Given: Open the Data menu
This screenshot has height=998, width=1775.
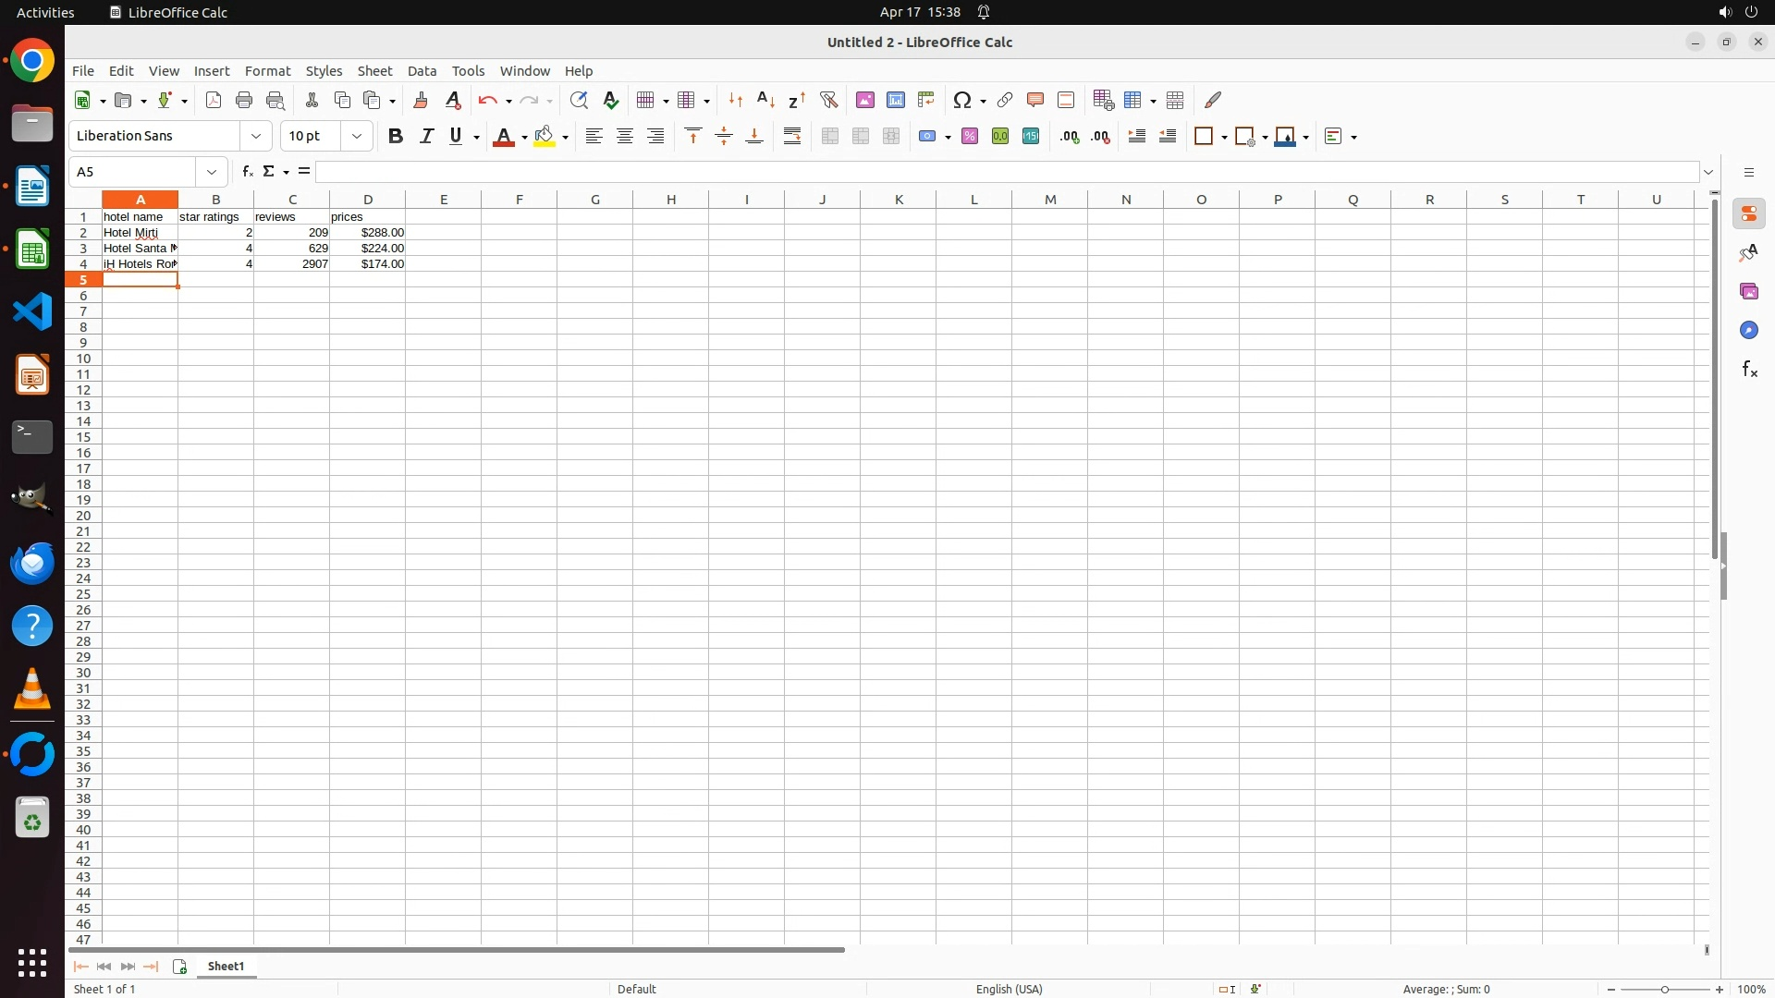Looking at the screenshot, I should tap(422, 71).
